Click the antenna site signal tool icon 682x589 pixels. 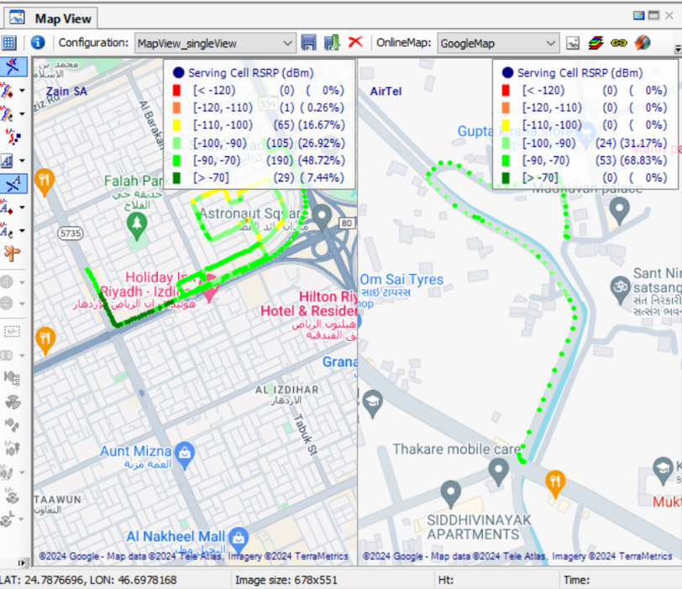[12, 496]
